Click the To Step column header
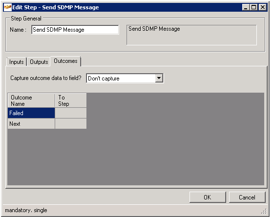This screenshot has height=217, width=272. click(x=71, y=100)
